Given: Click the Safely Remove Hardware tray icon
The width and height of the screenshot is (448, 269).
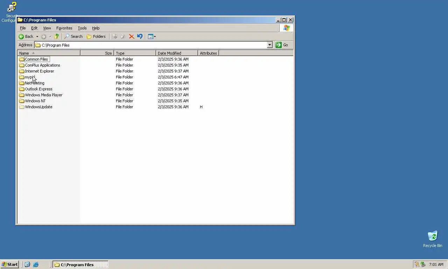Looking at the screenshot, I should [423, 264].
